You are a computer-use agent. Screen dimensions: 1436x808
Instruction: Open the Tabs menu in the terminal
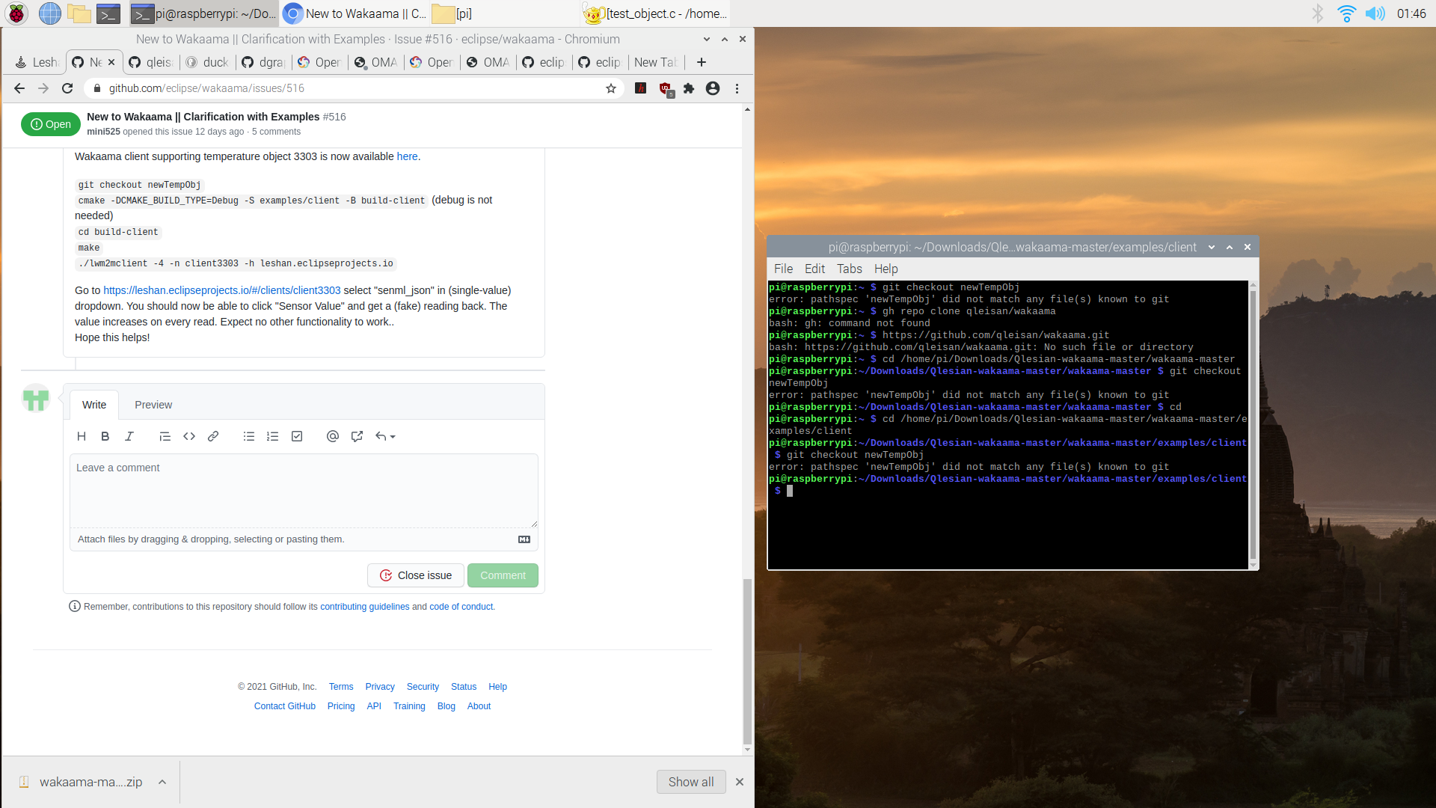point(850,269)
